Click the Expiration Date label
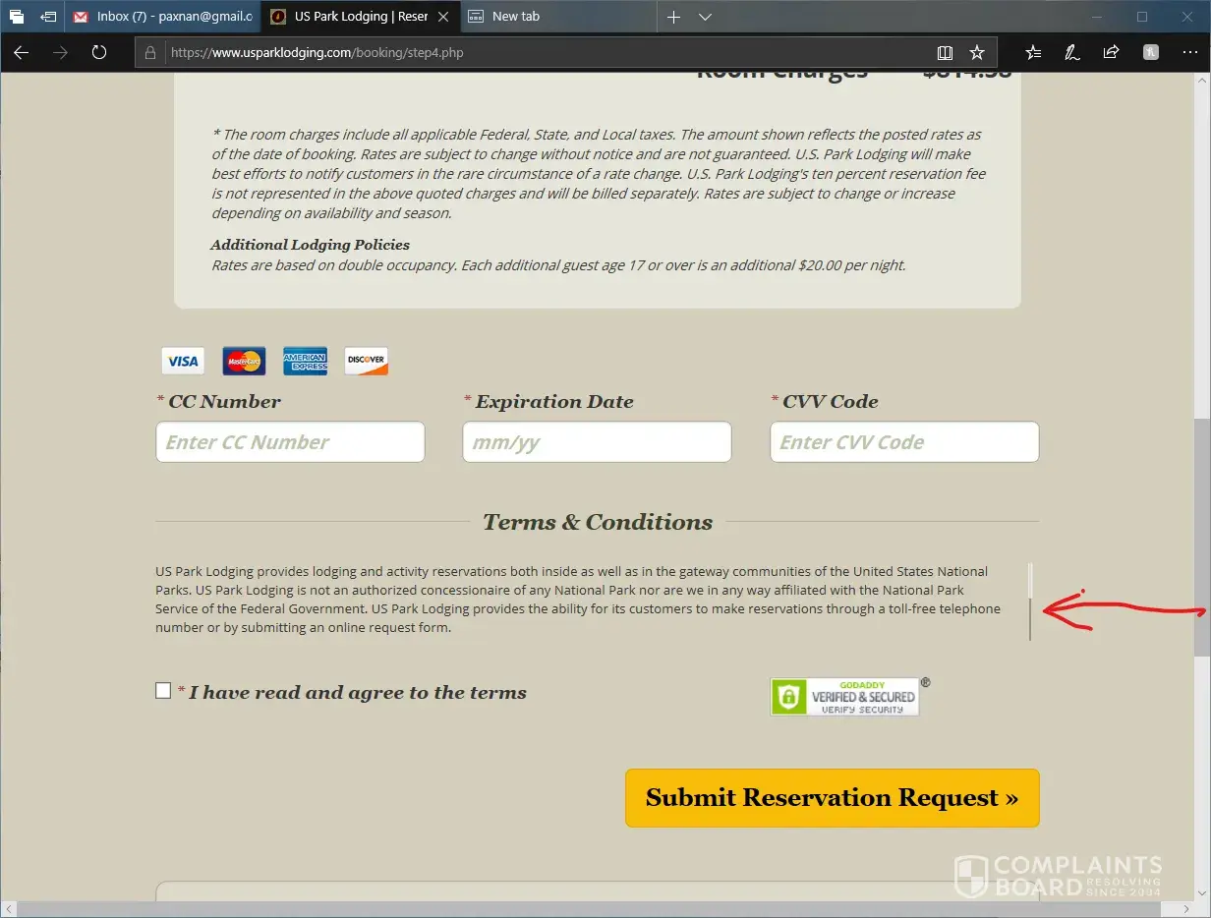1211x918 pixels. 554,401
